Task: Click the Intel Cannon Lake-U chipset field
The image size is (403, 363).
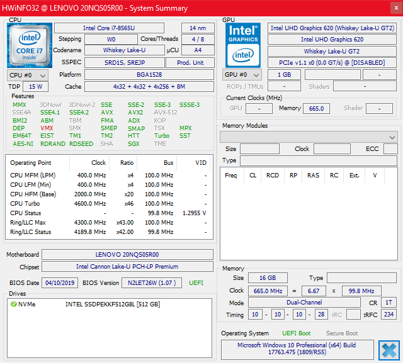Action: pos(127,267)
